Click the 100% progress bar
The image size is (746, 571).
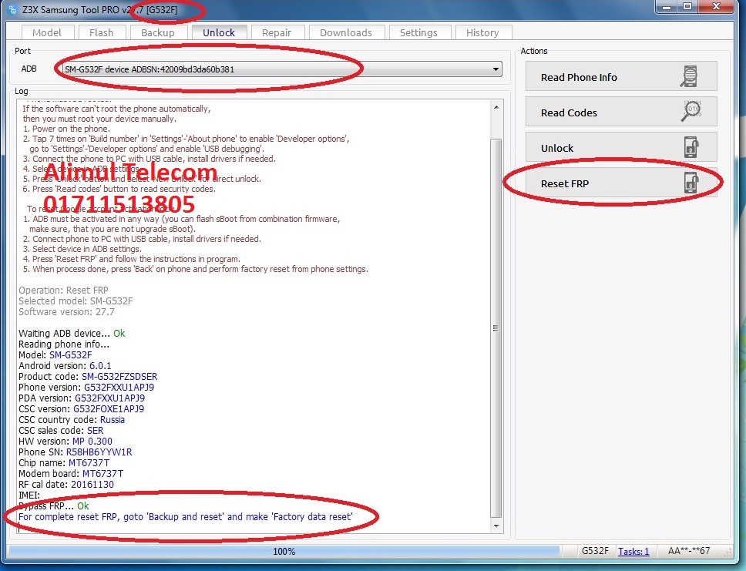(284, 552)
